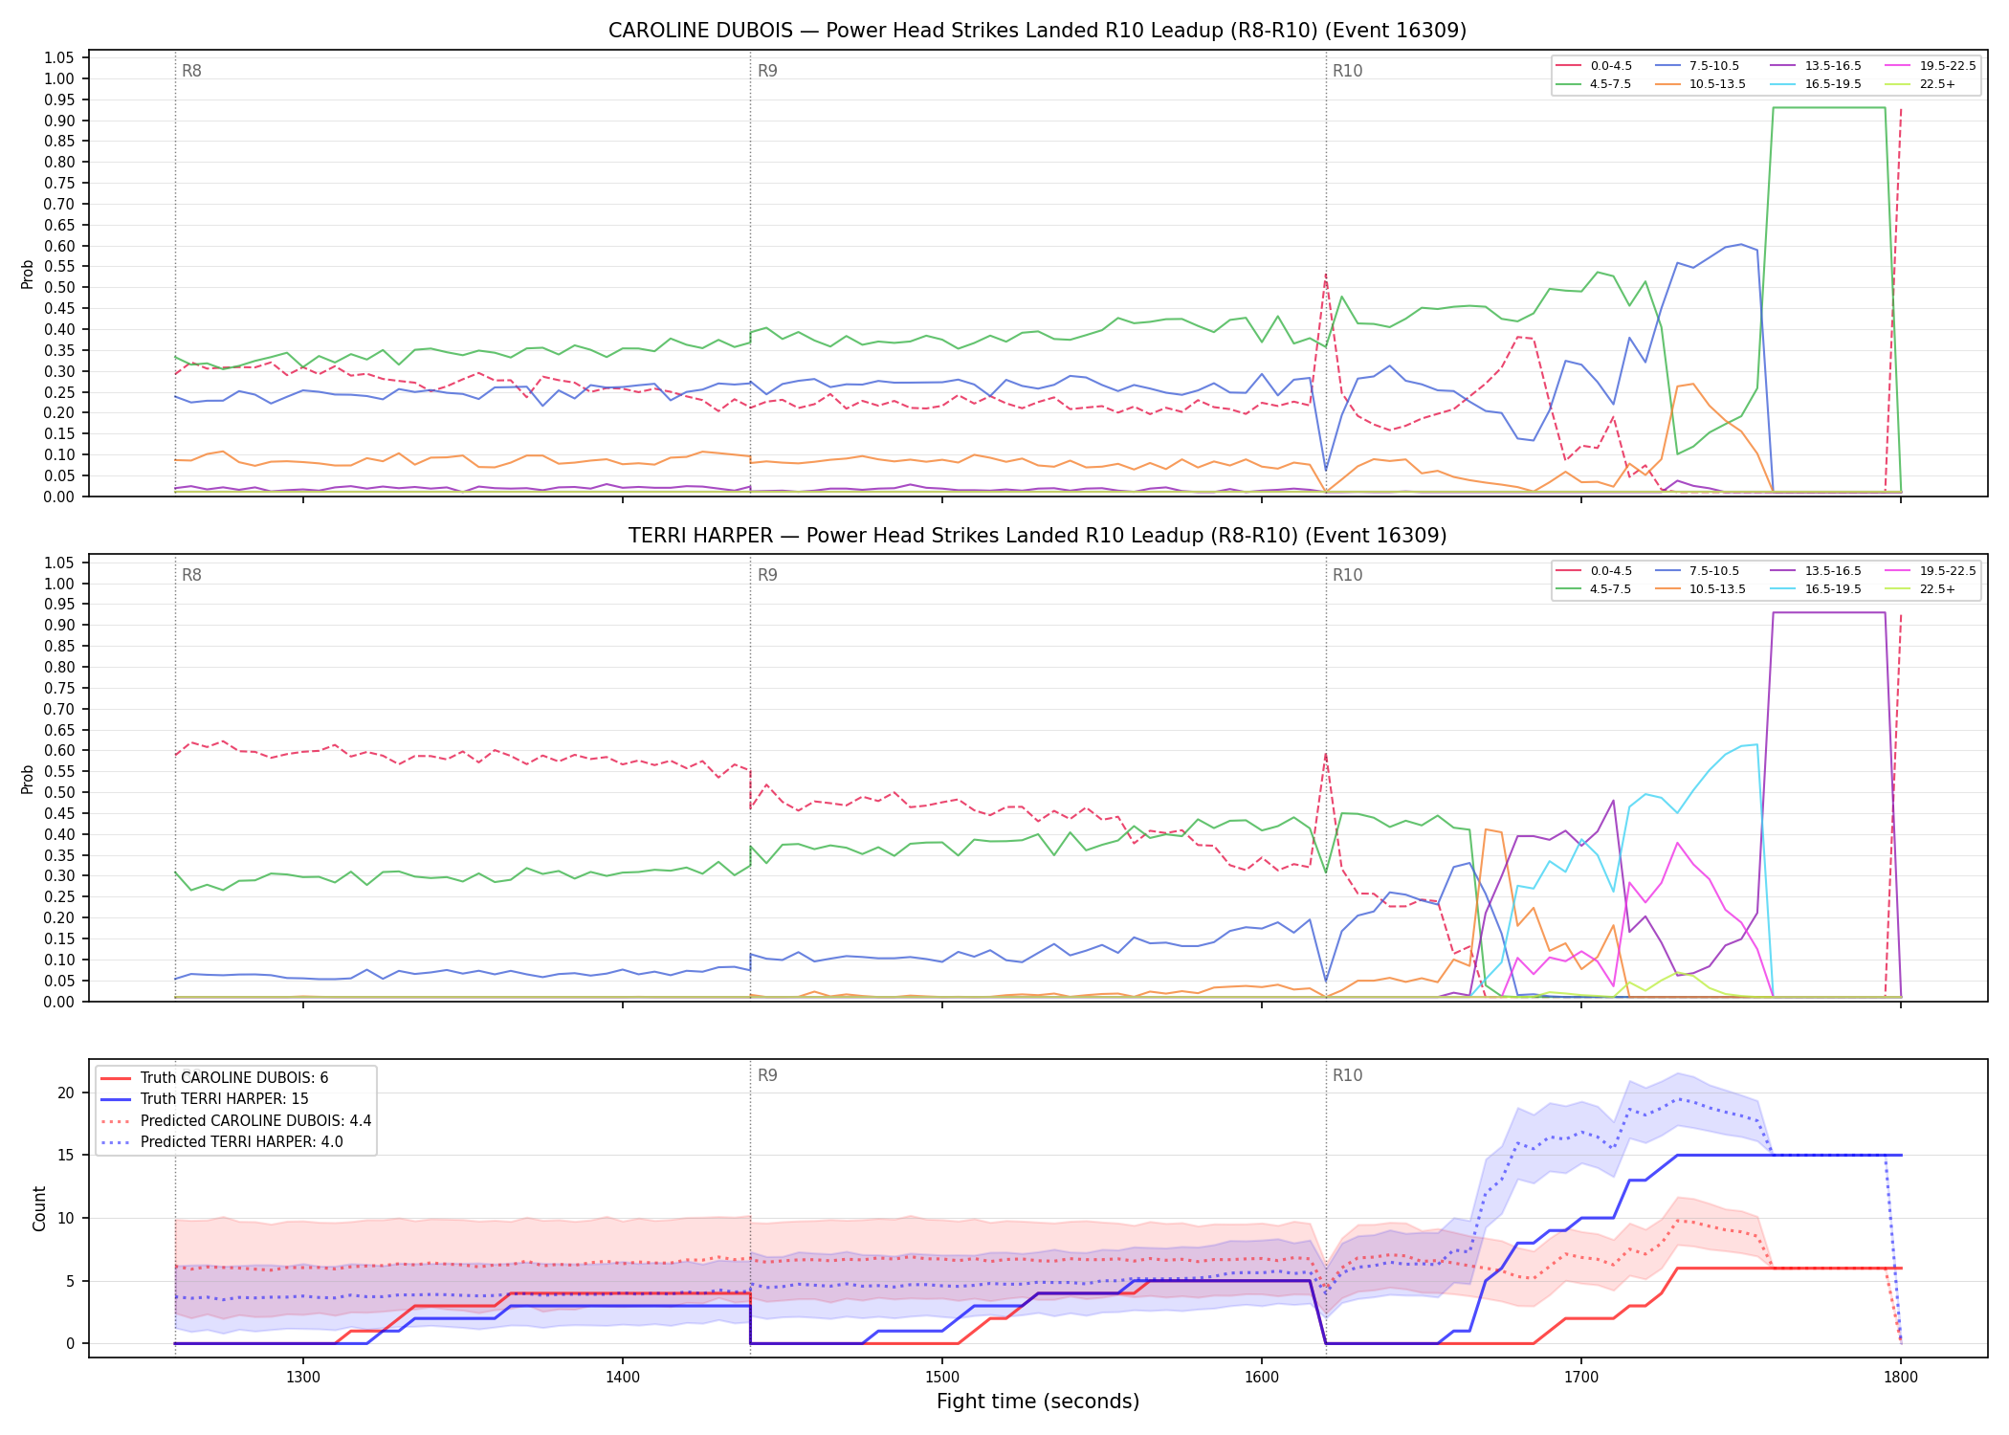Click '16.5-19.5' legend entry in Harper chart
This screenshot has width=2009, height=1435.
(x=1817, y=589)
